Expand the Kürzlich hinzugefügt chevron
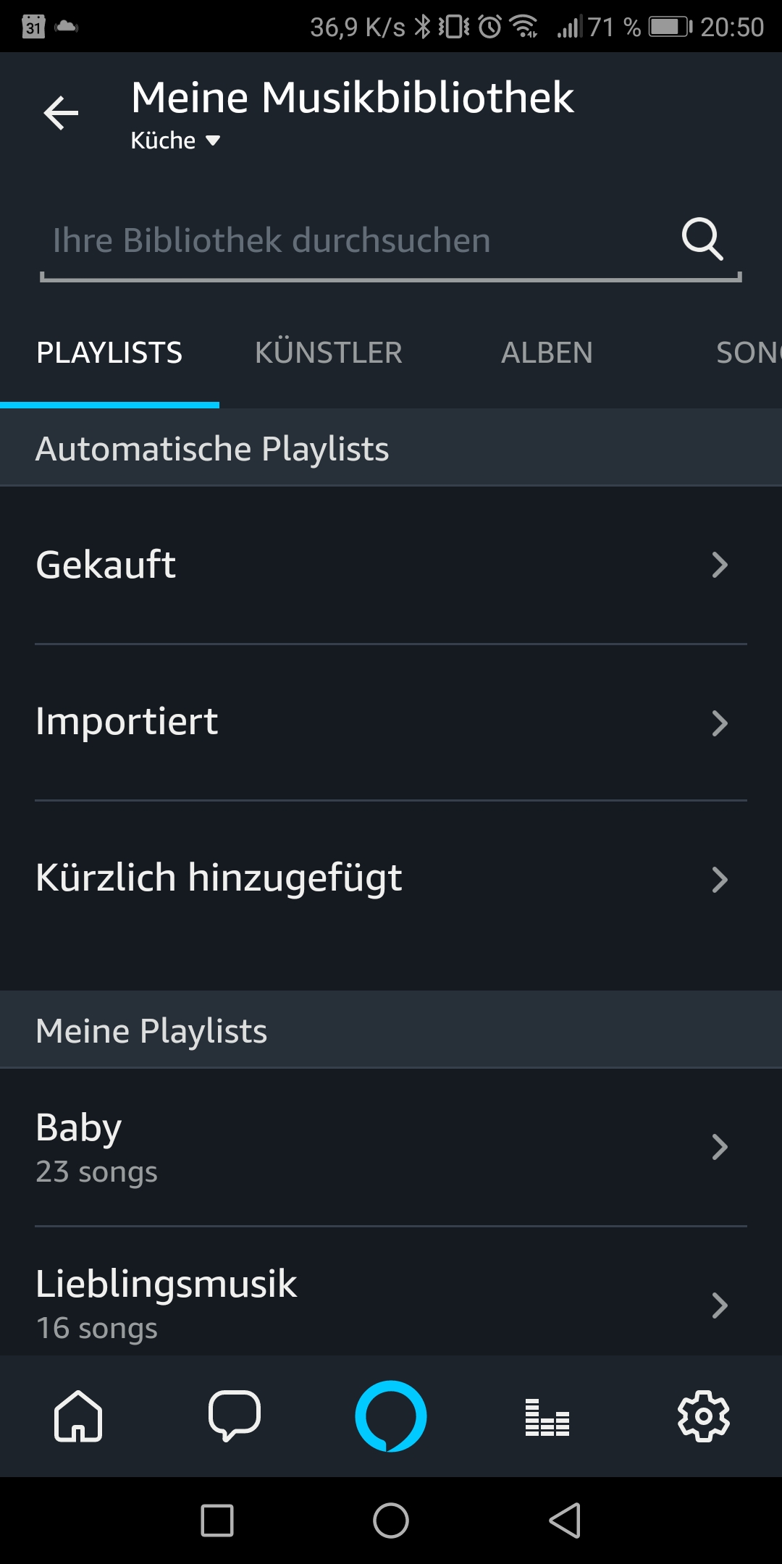 (x=719, y=879)
